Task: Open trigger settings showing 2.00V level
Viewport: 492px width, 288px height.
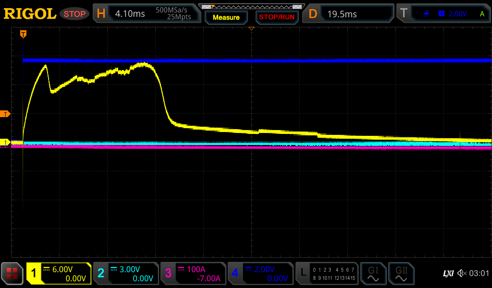Action: (x=445, y=14)
